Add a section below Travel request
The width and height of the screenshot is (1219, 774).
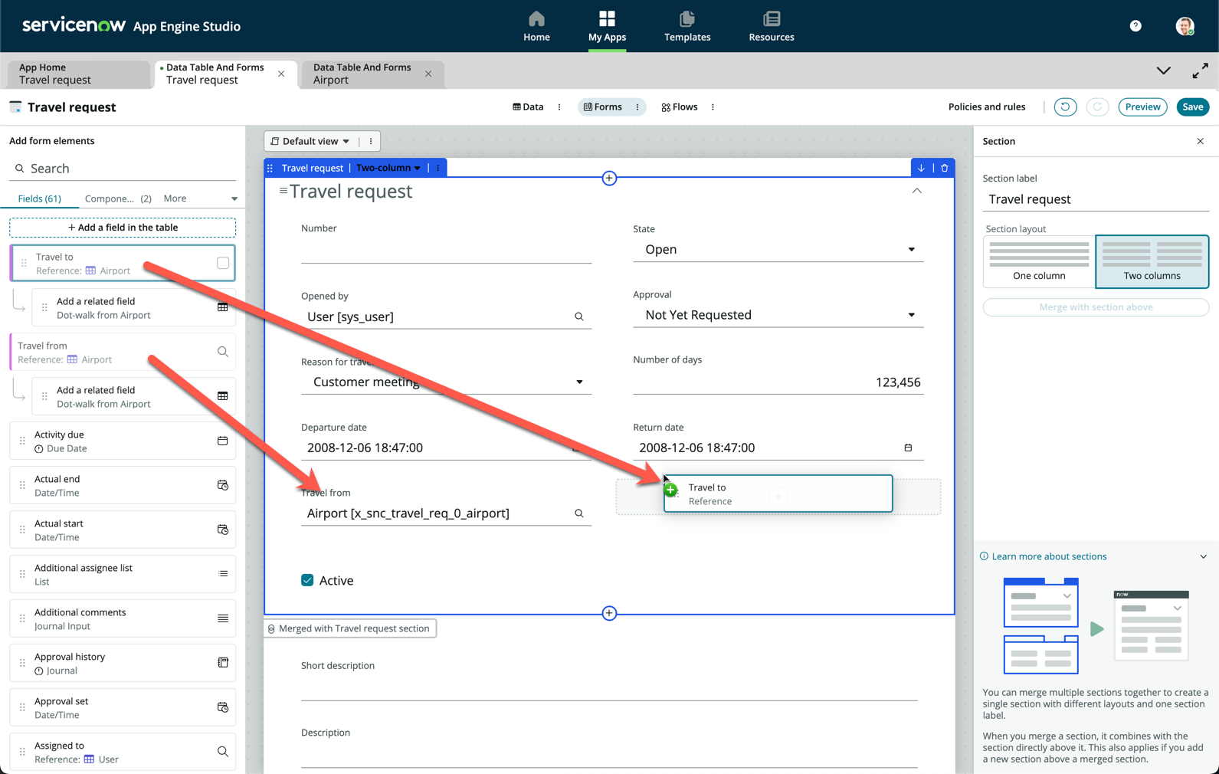coord(609,613)
